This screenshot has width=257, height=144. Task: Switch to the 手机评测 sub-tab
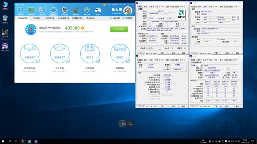click(x=36, y=18)
